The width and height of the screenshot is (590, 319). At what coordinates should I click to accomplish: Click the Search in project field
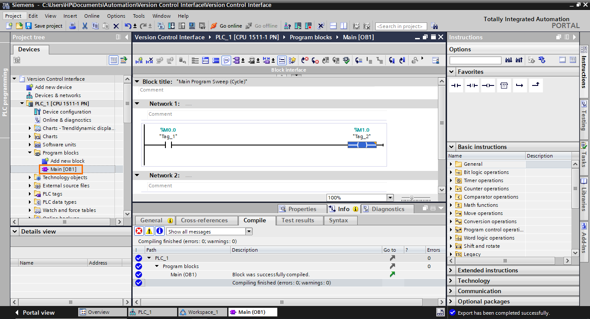tap(401, 26)
